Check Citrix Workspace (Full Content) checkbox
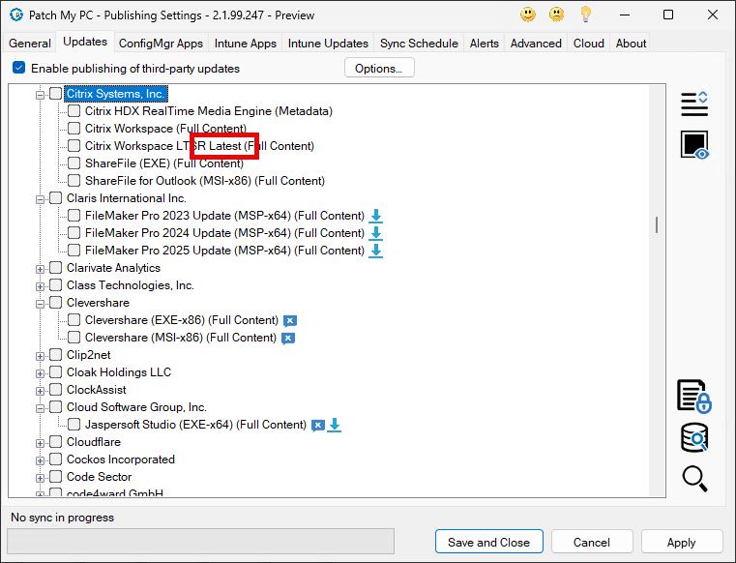Viewport: 736px width, 563px height. pyautogui.click(x=74, y=129)
